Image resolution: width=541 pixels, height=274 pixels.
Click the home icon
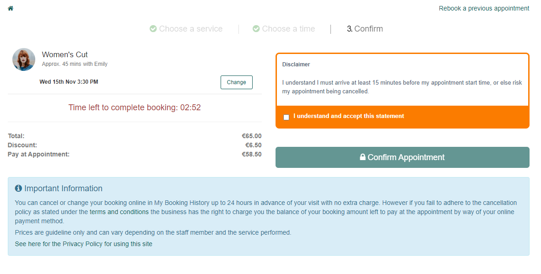pyautogui.click(x=11, y=8)
